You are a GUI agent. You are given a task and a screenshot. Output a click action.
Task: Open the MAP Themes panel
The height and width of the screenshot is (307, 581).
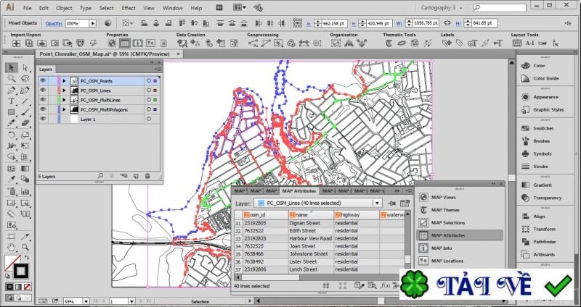point(444,210)
